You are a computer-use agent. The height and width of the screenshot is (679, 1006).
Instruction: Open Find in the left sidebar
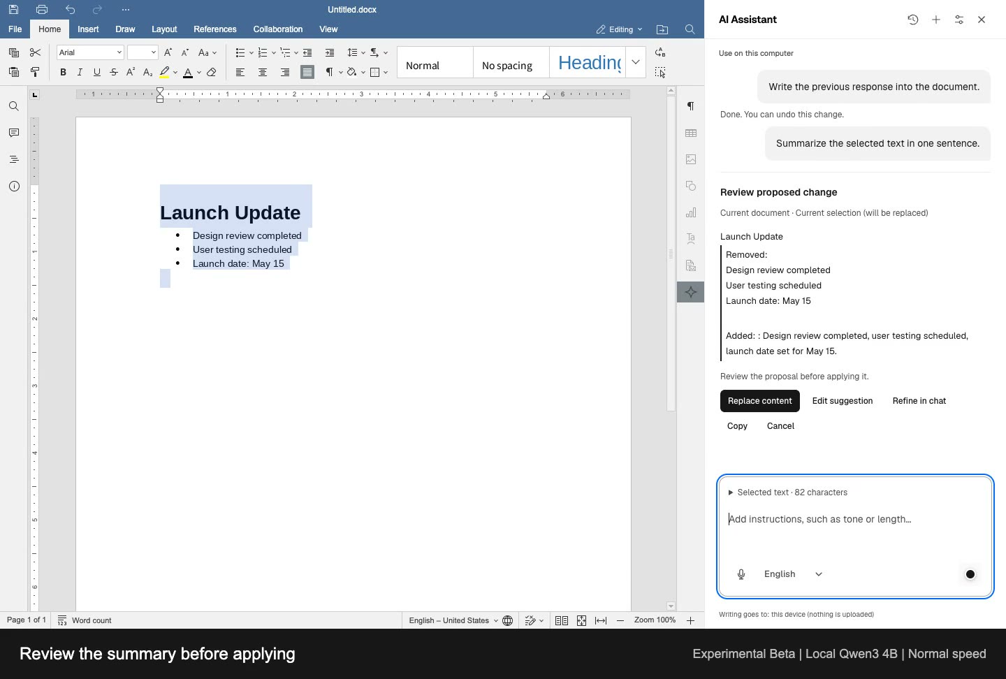click(x=14, y=106)
